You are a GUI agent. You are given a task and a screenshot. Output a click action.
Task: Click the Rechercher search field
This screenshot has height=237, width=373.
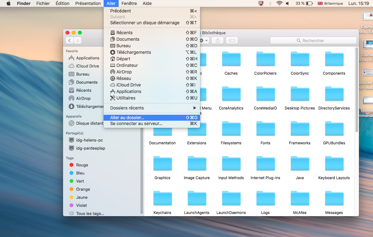point(313,40)
